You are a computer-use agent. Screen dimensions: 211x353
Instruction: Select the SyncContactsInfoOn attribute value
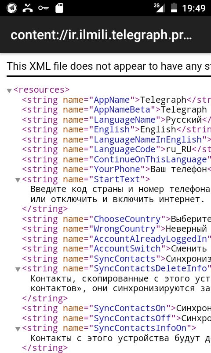click(140, 328)
